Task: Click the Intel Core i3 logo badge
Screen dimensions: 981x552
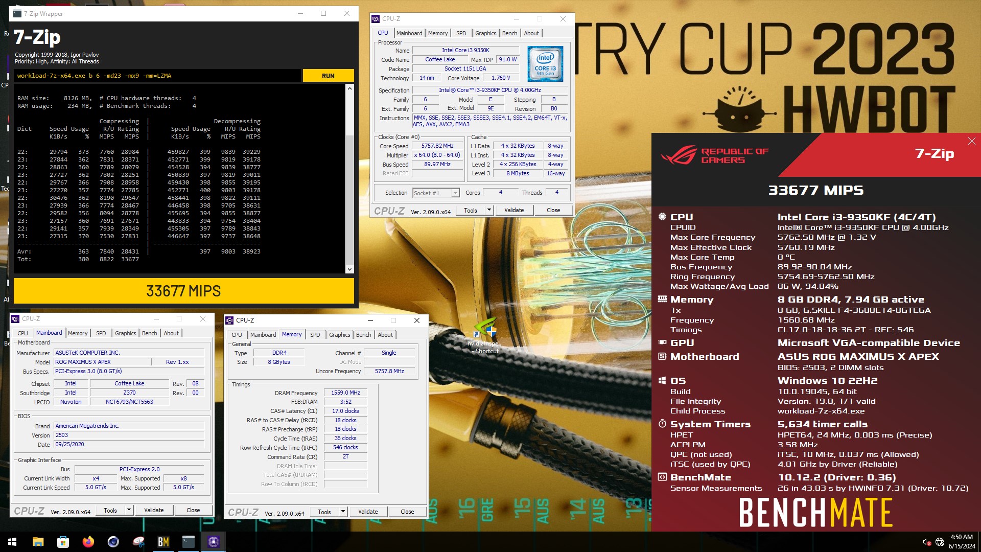Action: pos(545,64)
